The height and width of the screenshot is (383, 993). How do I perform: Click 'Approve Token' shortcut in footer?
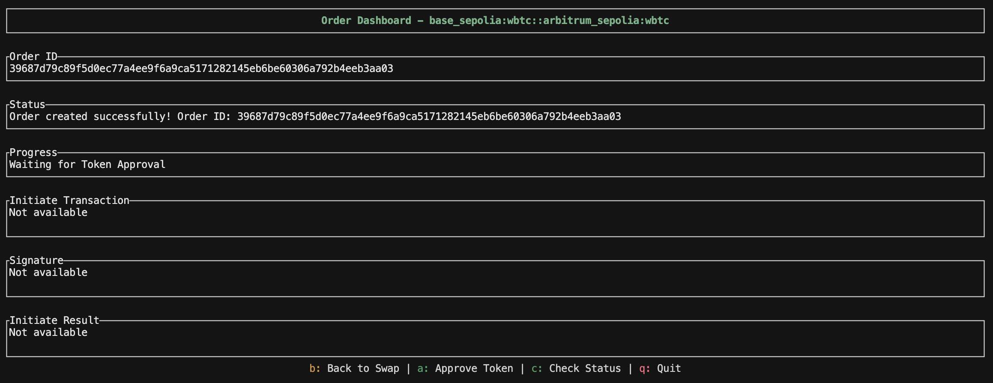(x=465, y=368)
